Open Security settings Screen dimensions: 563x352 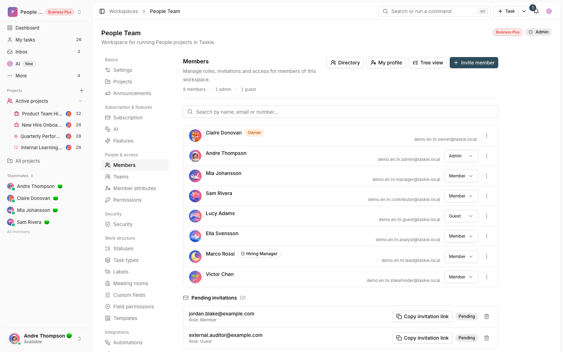[x=135, y=224]
